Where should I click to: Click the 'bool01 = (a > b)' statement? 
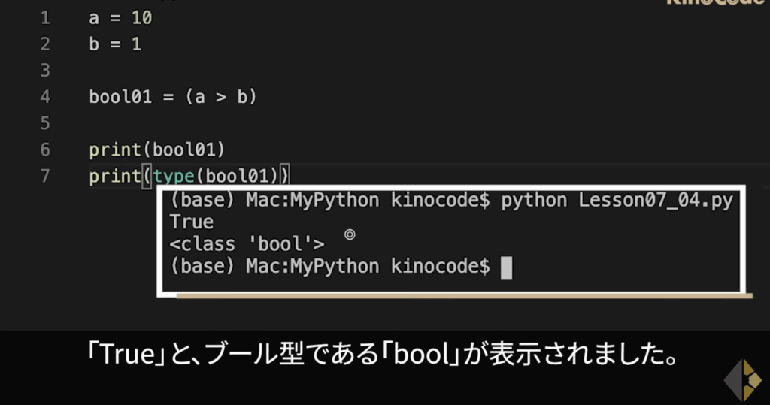coord(173,97)
